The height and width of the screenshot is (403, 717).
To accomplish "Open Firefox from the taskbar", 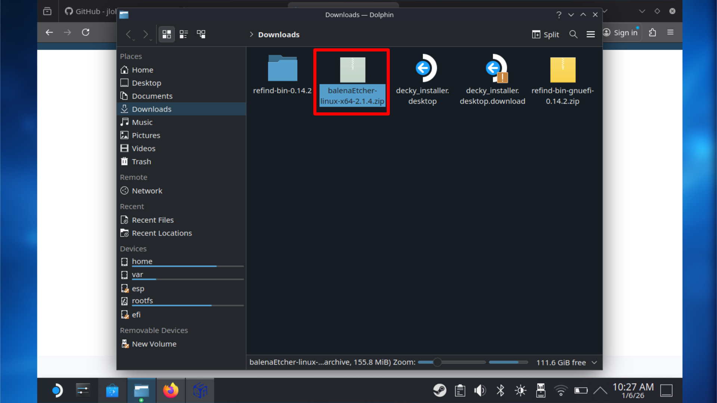I will [x=171, y=390].
